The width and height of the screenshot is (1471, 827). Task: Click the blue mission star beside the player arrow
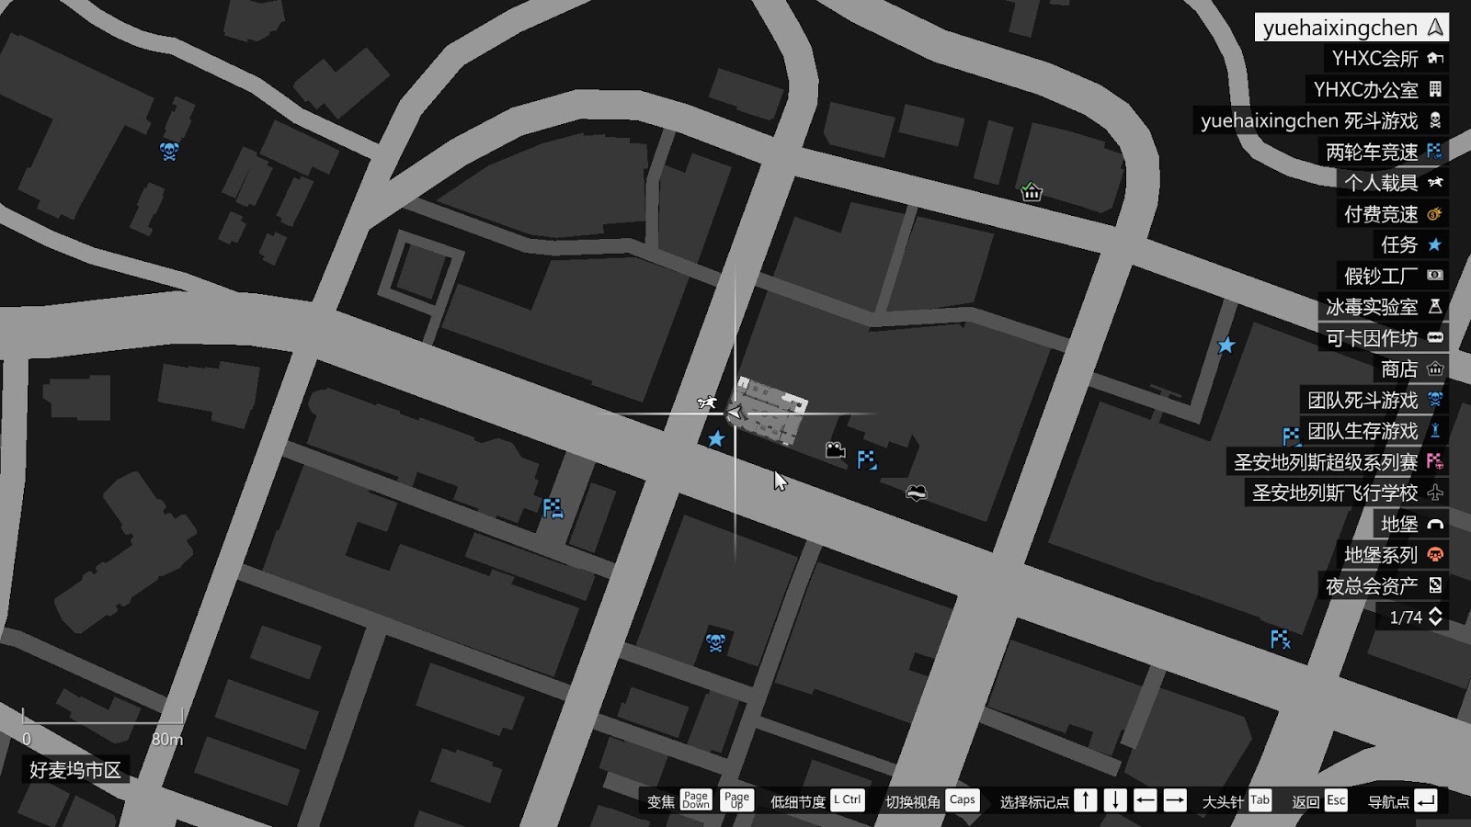pos(716,438)
